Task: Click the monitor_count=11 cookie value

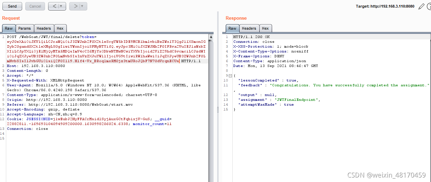Action: pos(152,124)
